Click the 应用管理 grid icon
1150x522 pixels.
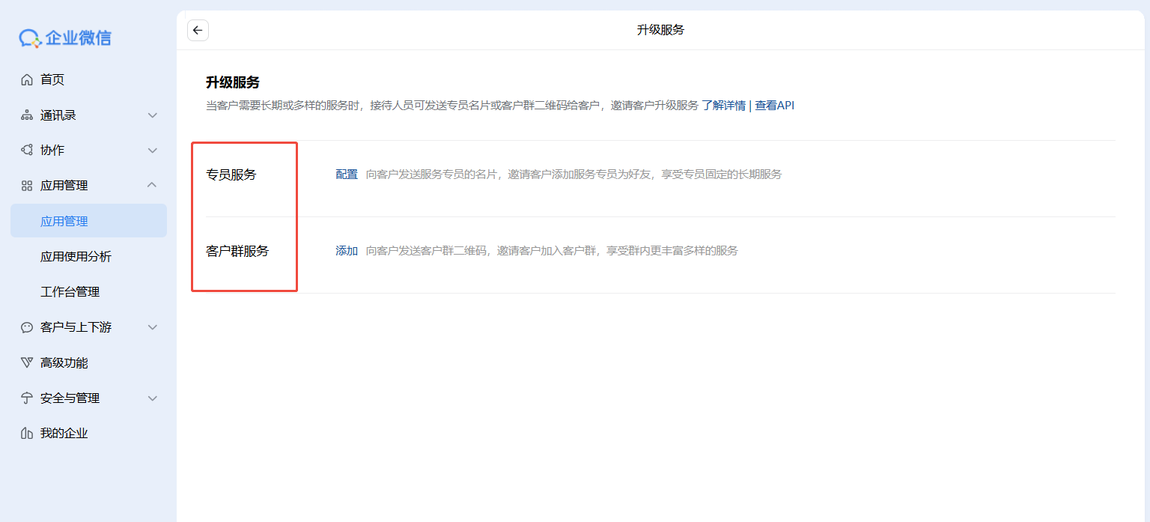tap(27, 186)
